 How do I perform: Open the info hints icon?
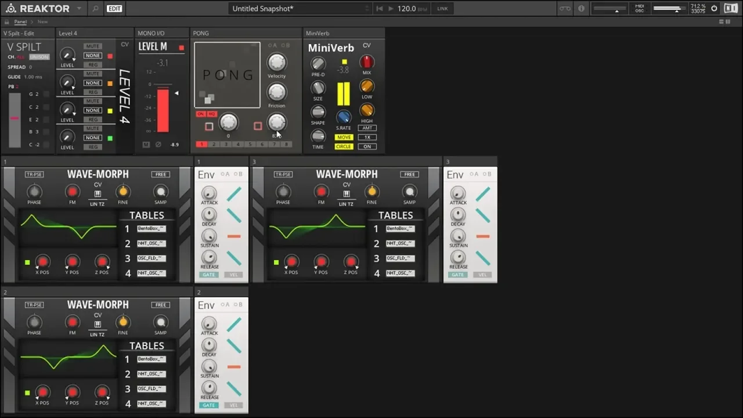(581, 9)
